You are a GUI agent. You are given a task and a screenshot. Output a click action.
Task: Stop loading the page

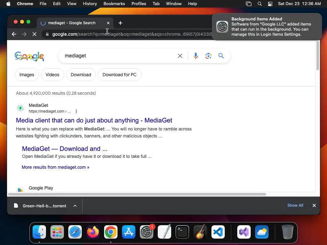pyautogui.click(x=34, y=34)
